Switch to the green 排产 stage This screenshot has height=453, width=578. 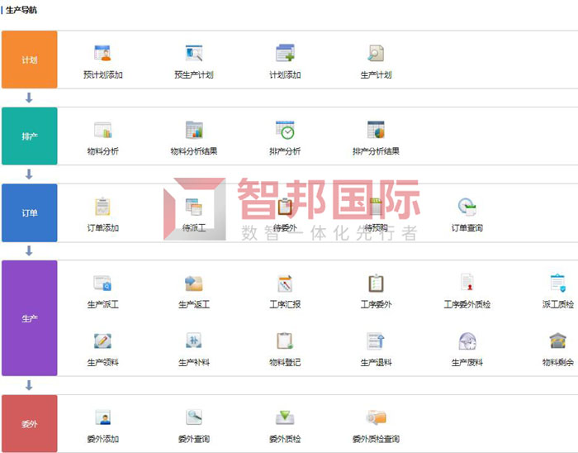(x=29, y=136)
